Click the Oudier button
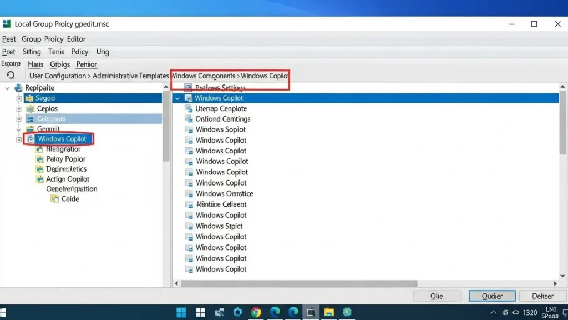568x320 pixels. coord(491,296)
